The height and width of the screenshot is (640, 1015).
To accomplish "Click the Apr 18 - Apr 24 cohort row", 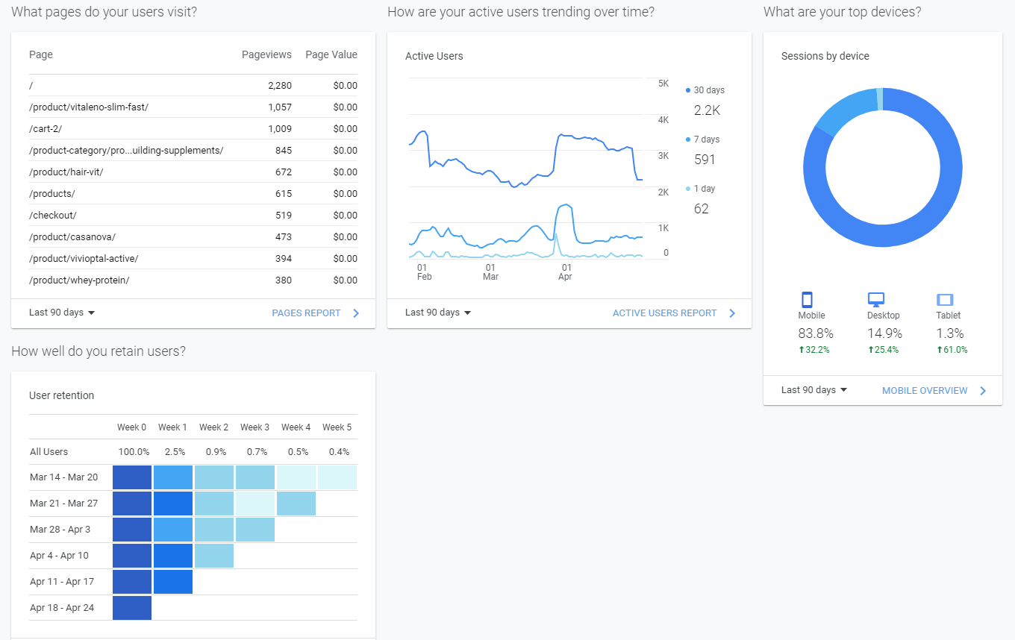I will [193, 608].
